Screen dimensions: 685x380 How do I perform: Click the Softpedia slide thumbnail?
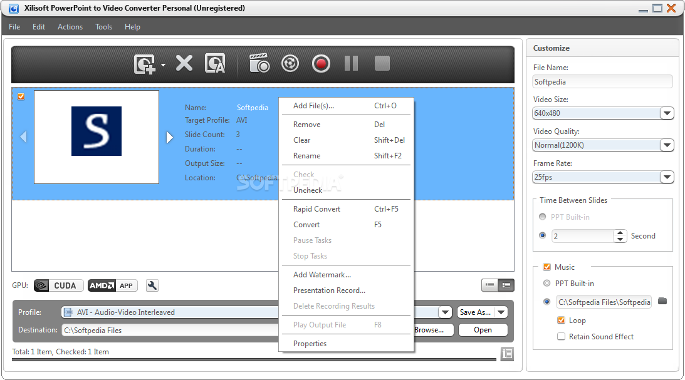point(97,137)
